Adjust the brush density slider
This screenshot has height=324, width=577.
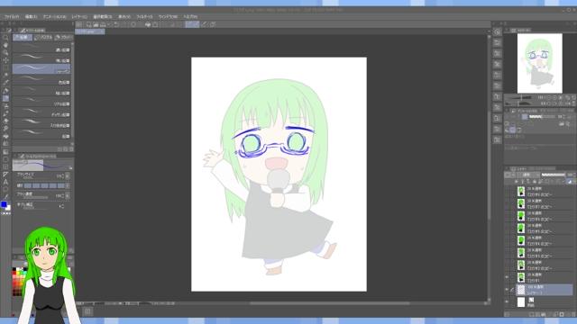click(x=35, y=198)
